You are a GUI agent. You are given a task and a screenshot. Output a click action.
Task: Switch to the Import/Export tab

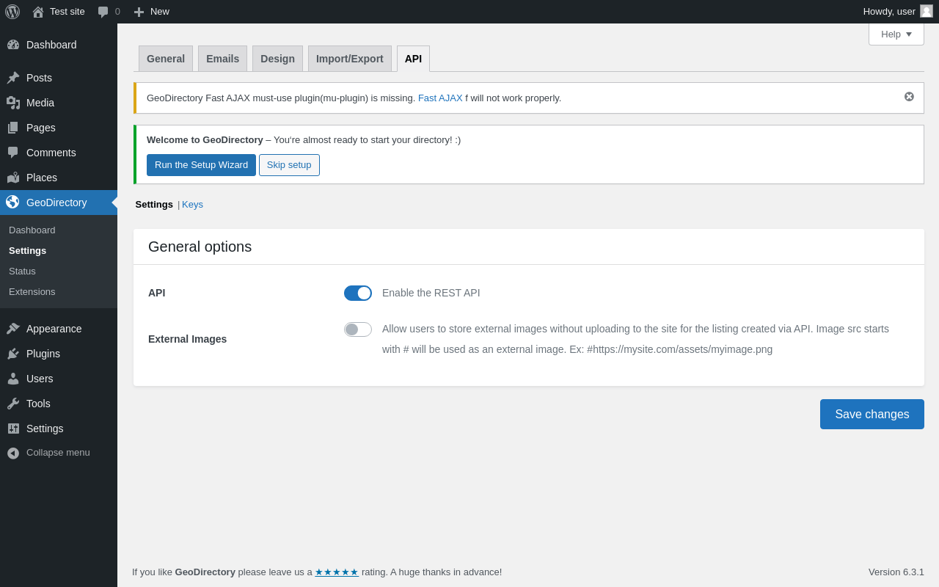point(350,59)
